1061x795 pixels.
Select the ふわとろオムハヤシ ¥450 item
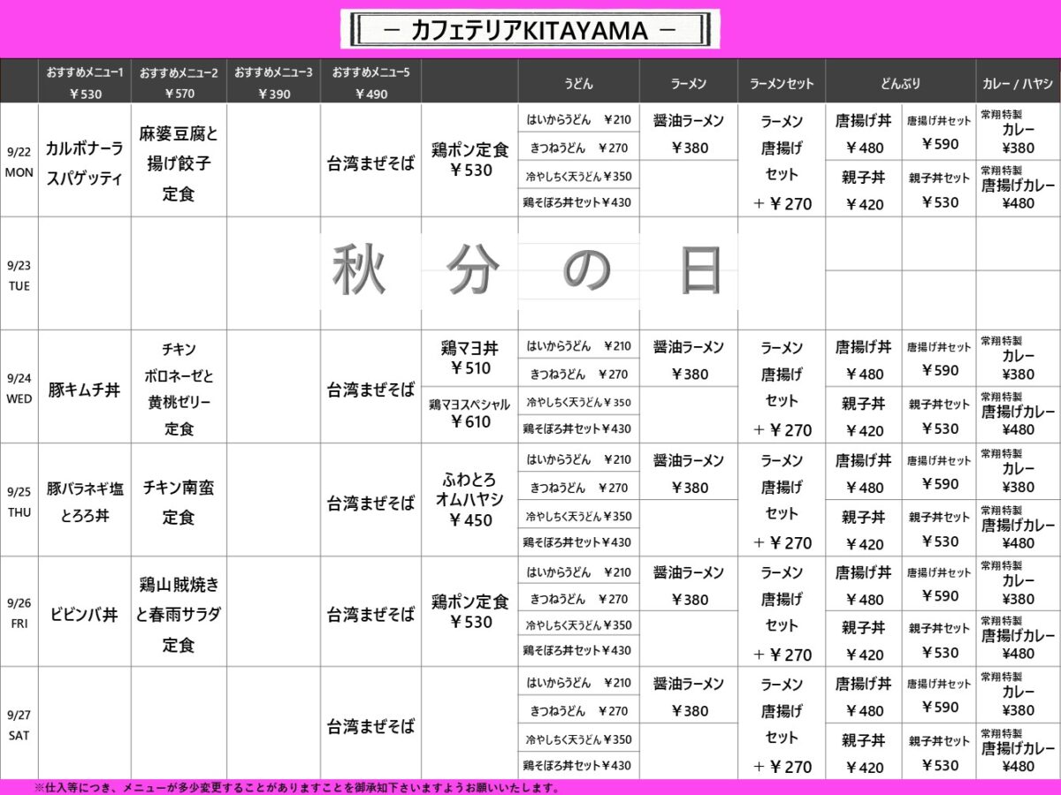click(x=469, y=500)
